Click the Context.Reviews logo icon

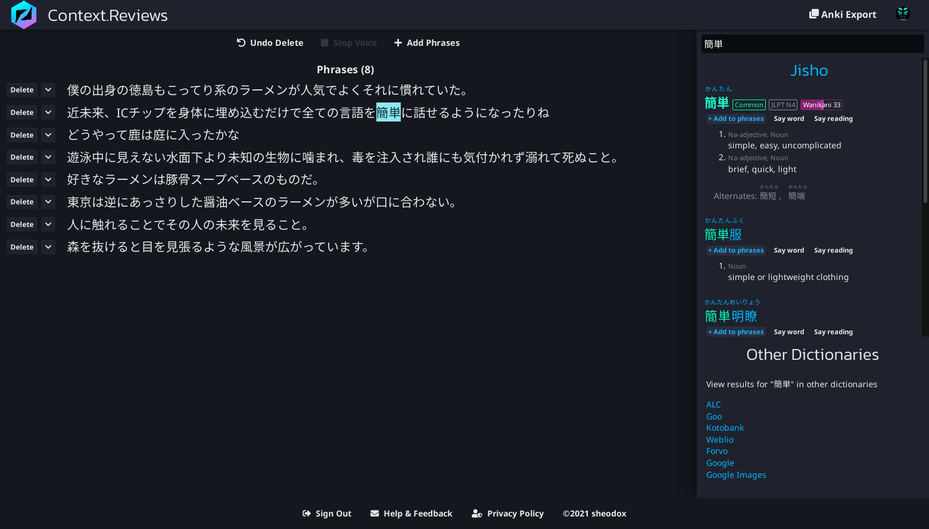(x=24, y=15)
